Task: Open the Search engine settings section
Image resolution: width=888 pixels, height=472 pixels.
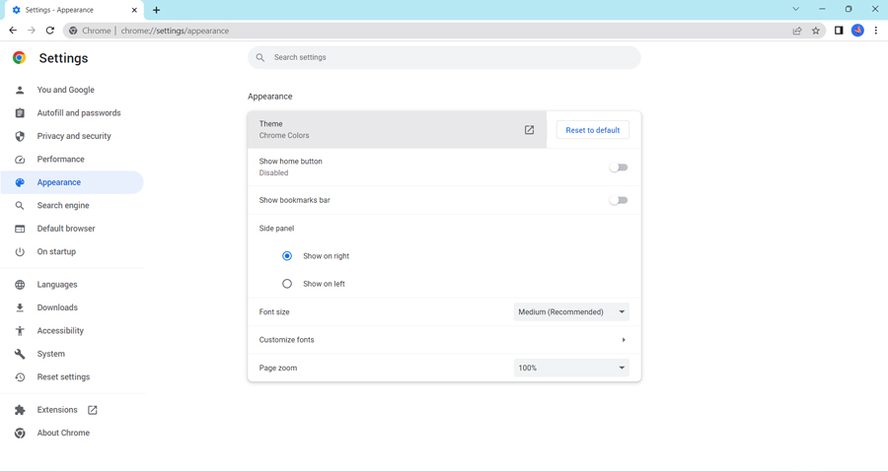Action: (x=63, y=206)
